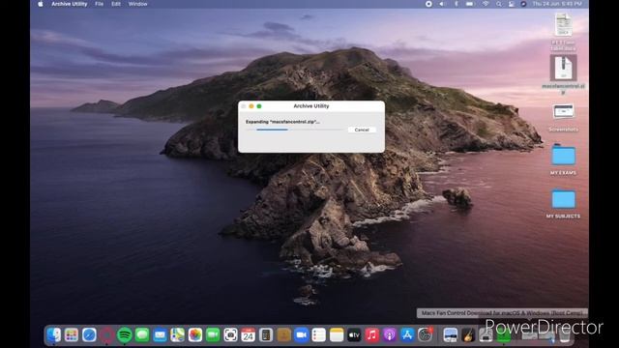The width and height of the screenshot is (619, 348).
Task: Open Notes from the dock
Action: tap(337, 335)
